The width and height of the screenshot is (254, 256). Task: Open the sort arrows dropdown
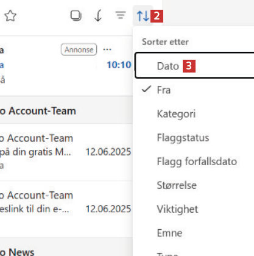[x=143, y=16]
